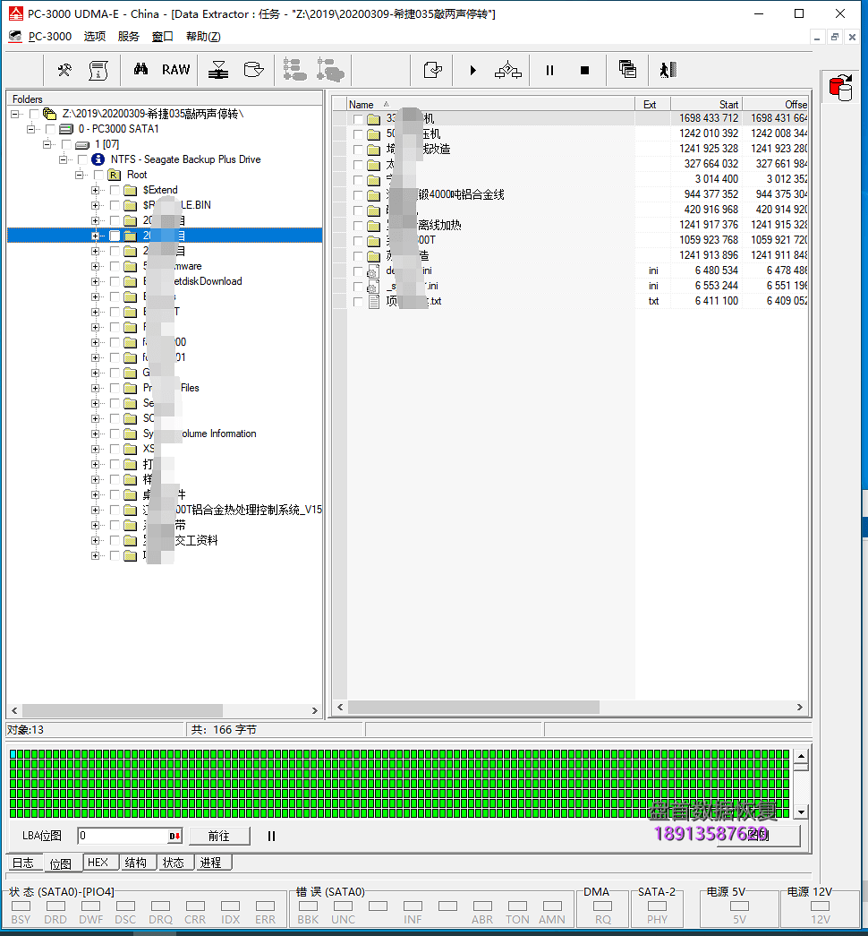The height and width of the screenshot is (936, 868).
Task: Select the Root folder icon
Action: coord(114,175)
